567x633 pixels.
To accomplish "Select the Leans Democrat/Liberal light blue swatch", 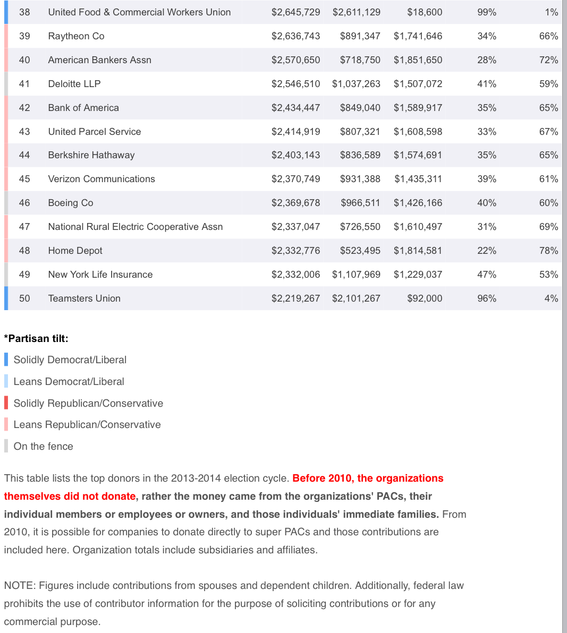I will click(6, 381).
